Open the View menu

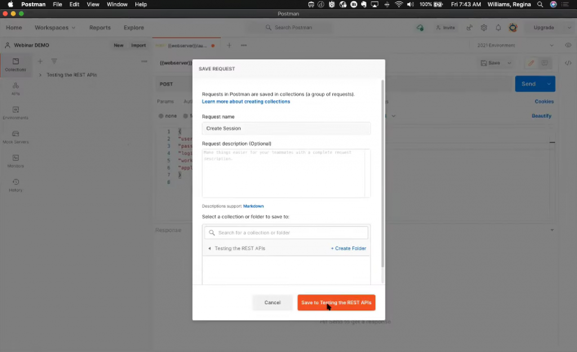[93, 5]
